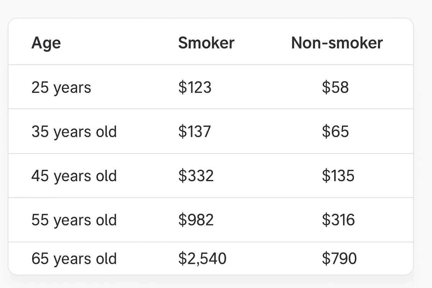Select the $65 non-smoker value

[x=335, y=132]
